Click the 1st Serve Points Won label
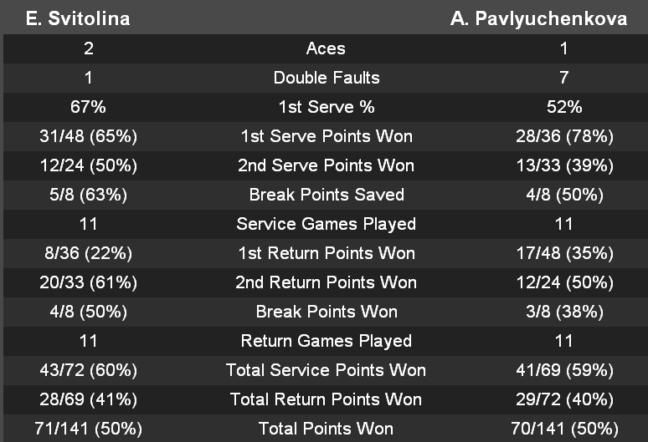This screenshot has height=442, width=648. click(x=326, y=136)
